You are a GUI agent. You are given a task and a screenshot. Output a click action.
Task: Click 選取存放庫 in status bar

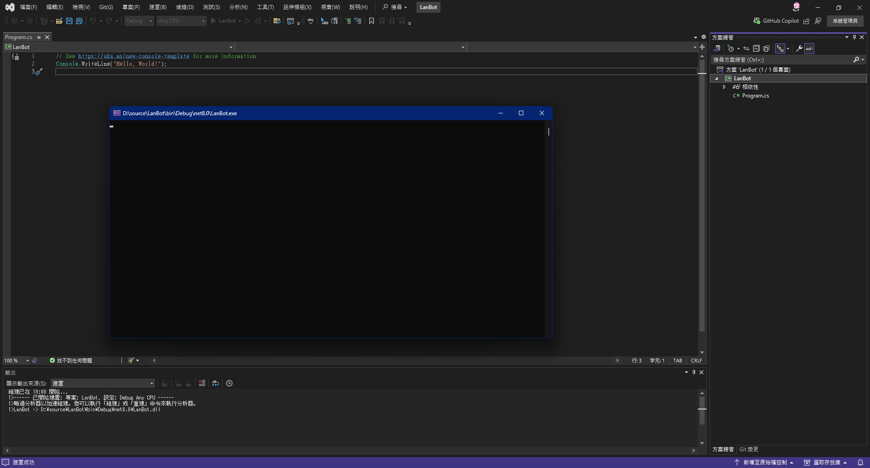click(x=826, y=463)
